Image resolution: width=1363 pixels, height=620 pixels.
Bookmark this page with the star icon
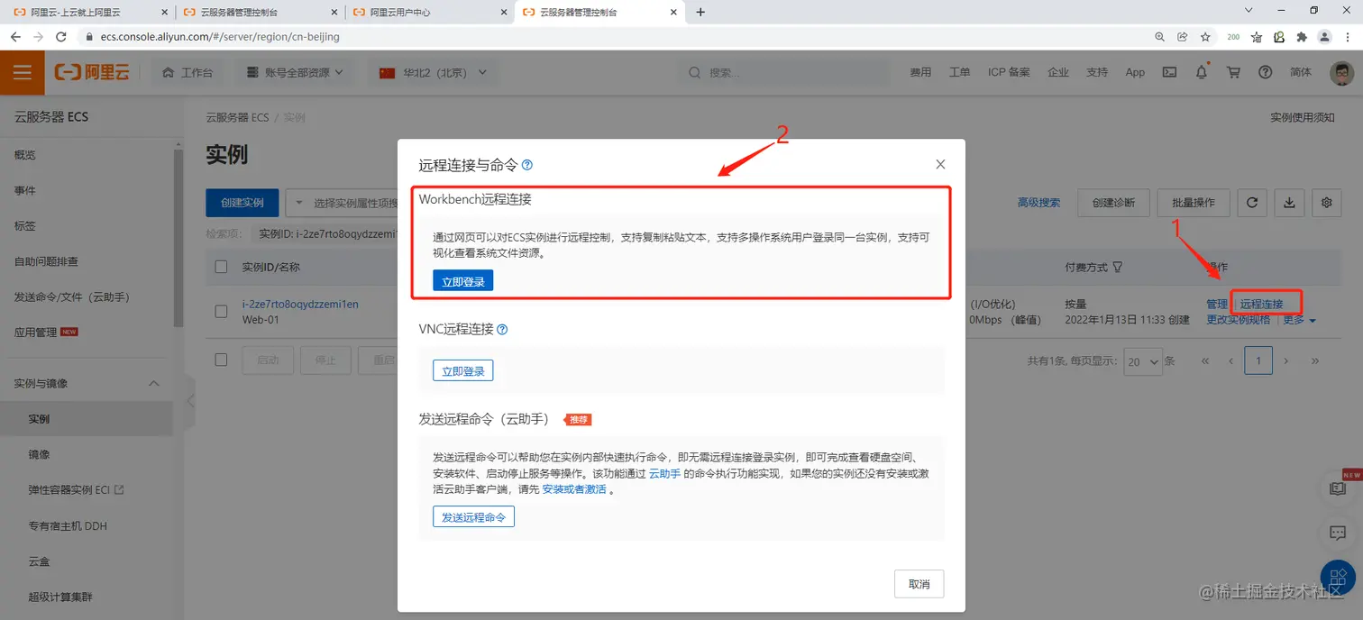1205,37
